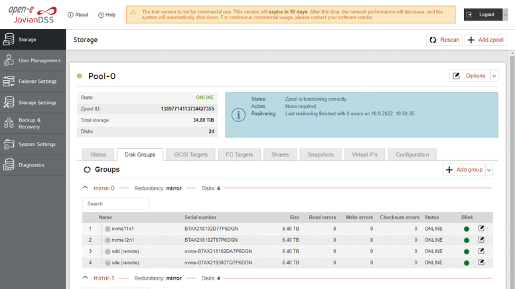
Task: Open Pool-0 Options button
Action: tap(470, 76)
